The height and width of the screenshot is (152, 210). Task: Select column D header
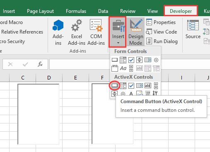(49, 77)
